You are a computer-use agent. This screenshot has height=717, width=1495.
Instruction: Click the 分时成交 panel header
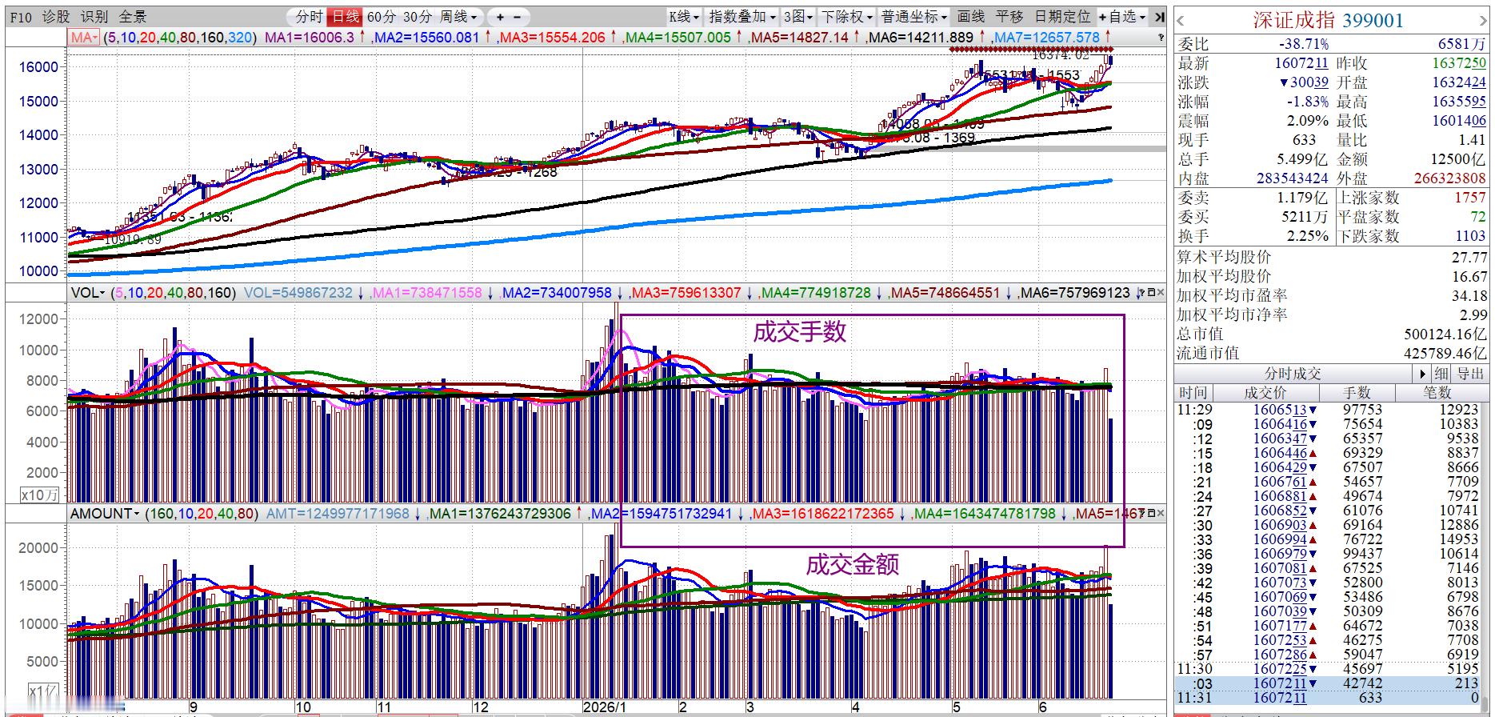(1293, 374)
